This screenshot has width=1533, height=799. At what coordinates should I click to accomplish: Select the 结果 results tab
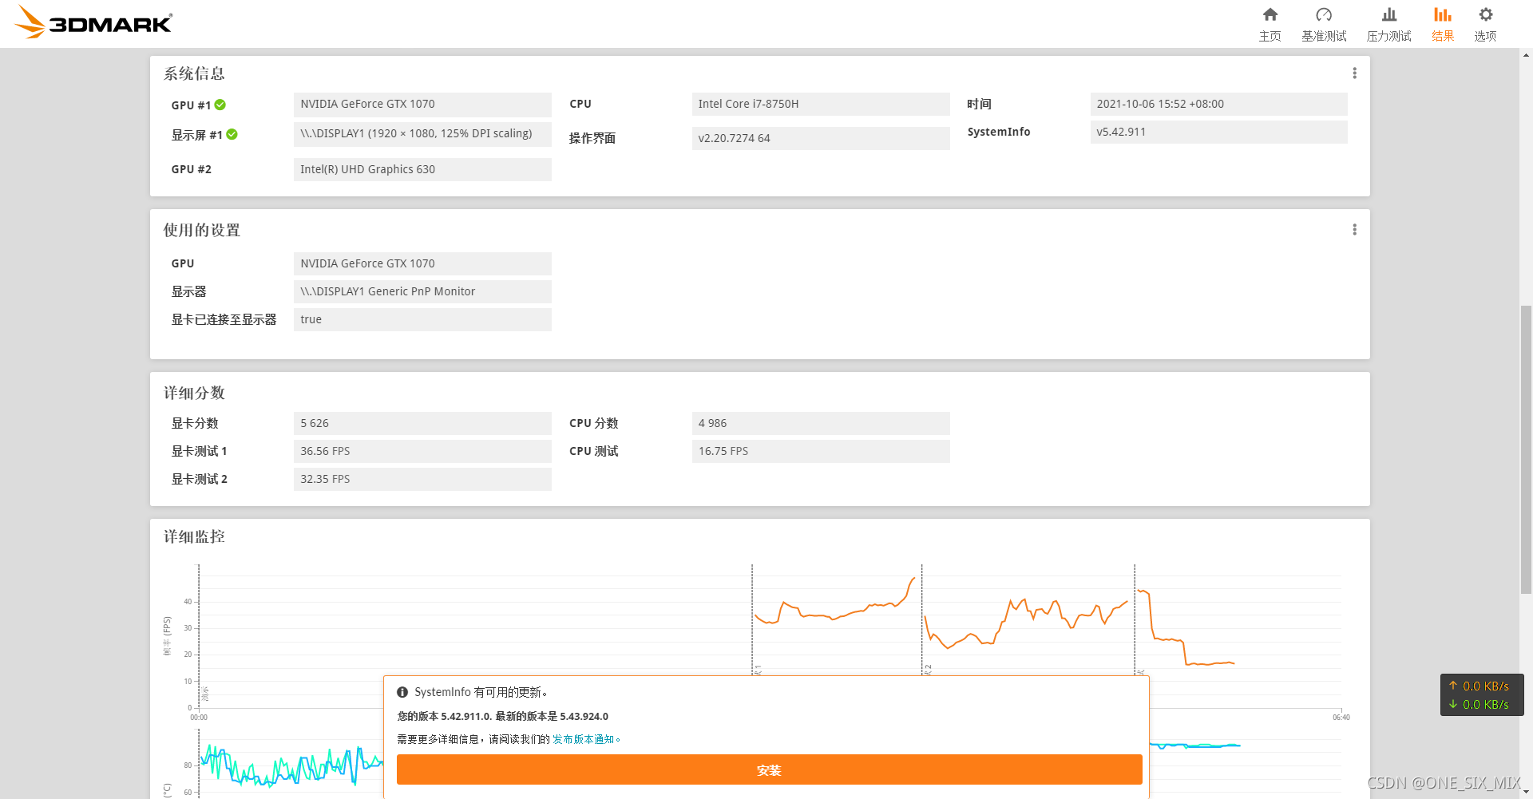click(x=1442, y=24)
